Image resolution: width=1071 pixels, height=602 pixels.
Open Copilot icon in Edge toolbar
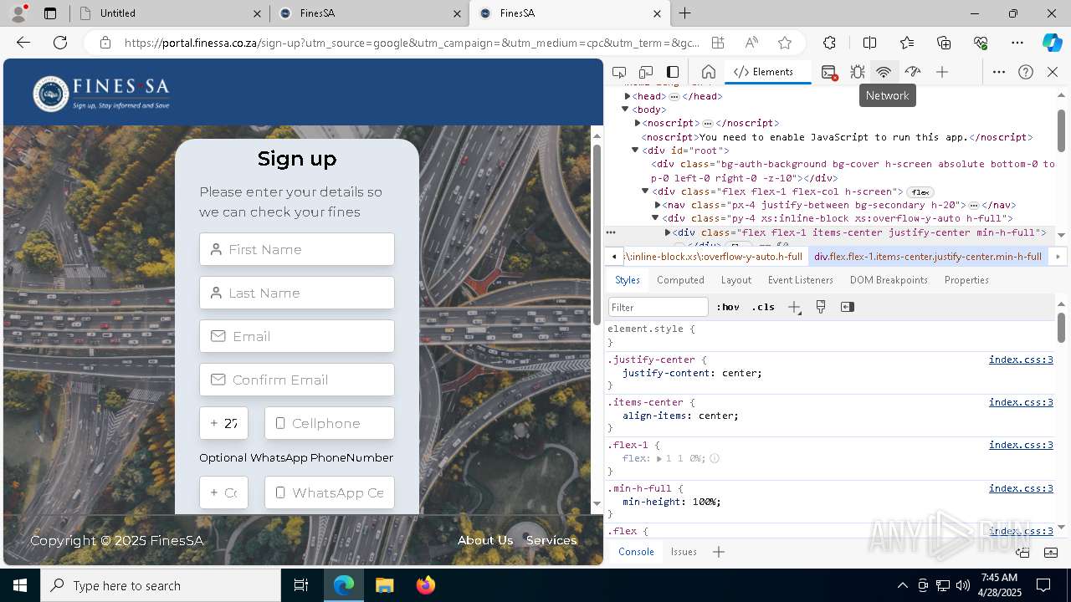[1052, 43]
